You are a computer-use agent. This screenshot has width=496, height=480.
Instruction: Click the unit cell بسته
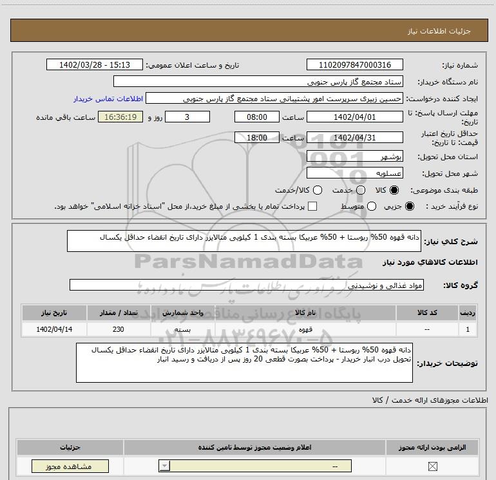click(182, 329)
